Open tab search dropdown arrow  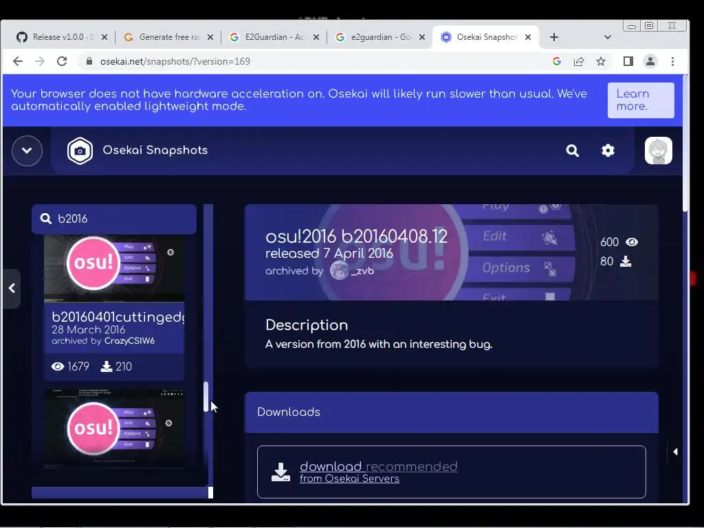[x=608, y=37]
